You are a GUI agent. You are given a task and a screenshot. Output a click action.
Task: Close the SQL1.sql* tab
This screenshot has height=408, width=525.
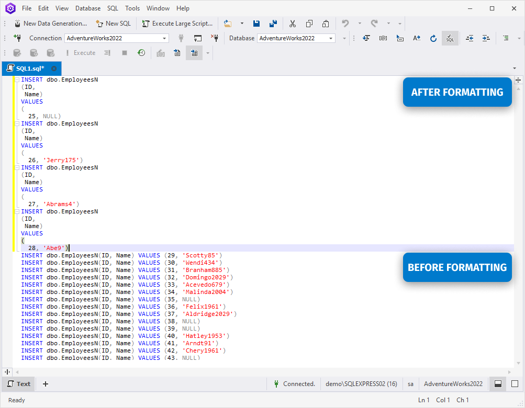54,69
